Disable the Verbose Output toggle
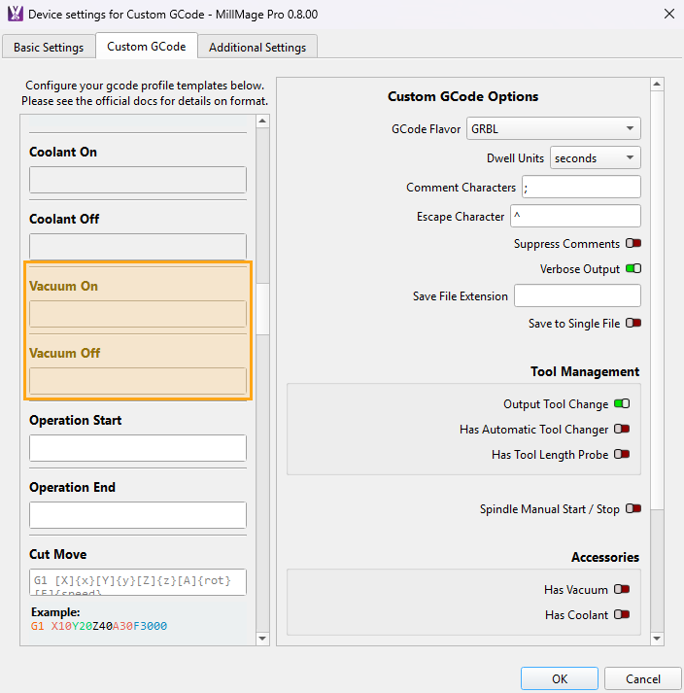The height and width of the screenshot is (693, 684). pyautogui.click(x=633, y=269)
